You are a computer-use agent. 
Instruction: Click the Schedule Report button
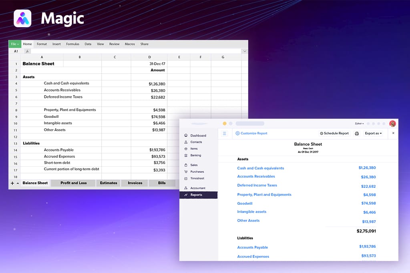coord(334,134)
